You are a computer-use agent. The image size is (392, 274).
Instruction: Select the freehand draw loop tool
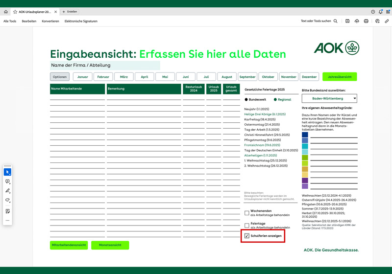point(7,200)
